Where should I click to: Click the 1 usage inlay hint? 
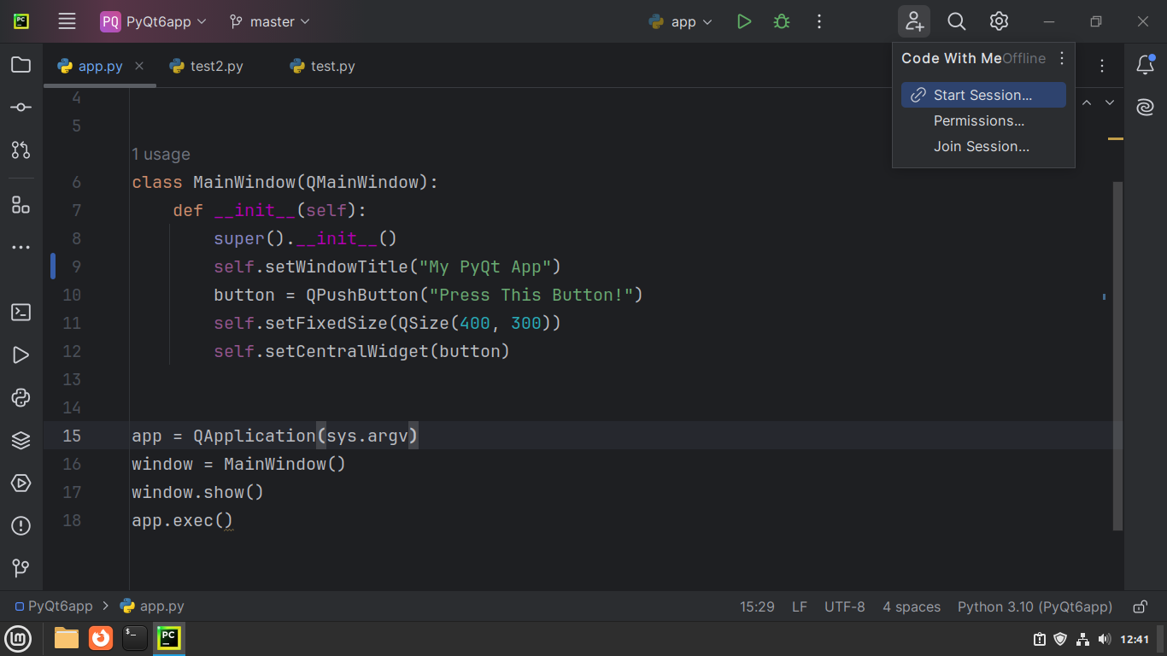(161, 155)
